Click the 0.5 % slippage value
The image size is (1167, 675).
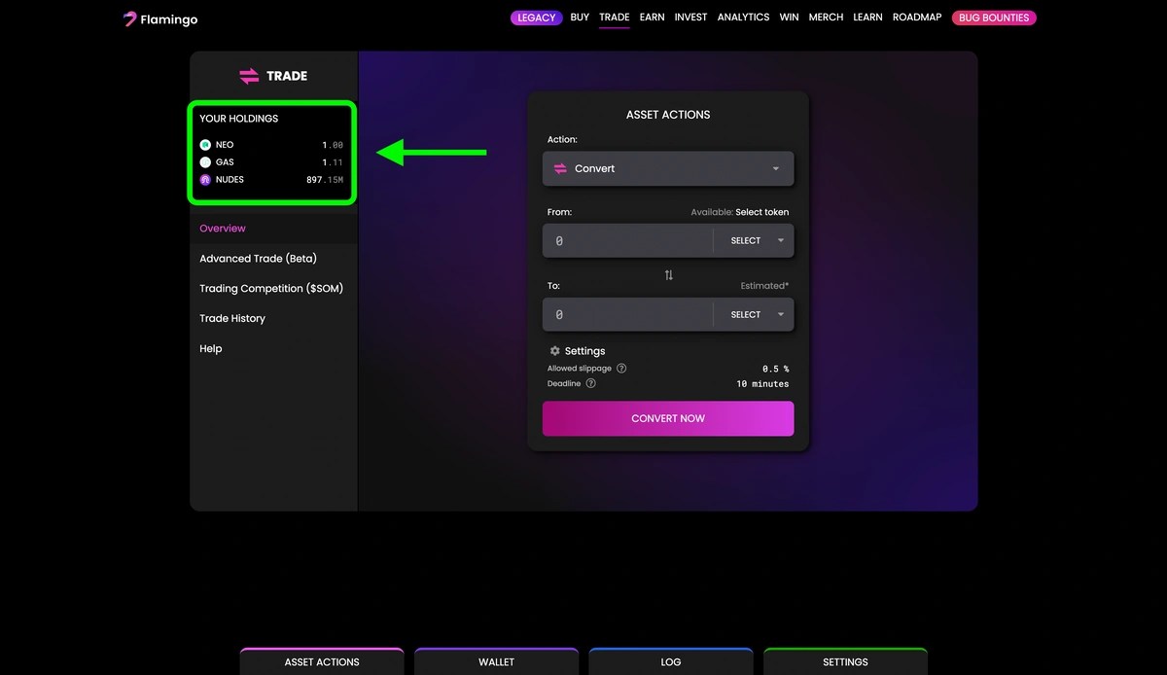click(x=777, y=369)
